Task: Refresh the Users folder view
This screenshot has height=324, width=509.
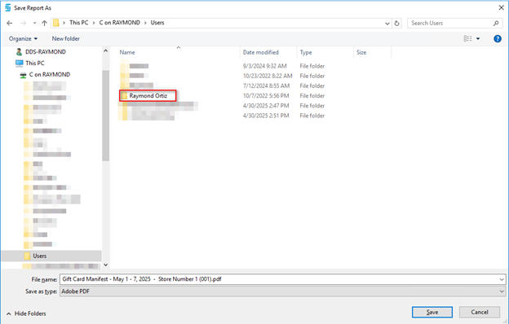Action: click(x=396, y=23)
